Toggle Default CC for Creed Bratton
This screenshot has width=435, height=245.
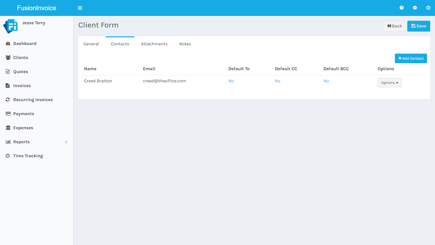click(277, 81)
